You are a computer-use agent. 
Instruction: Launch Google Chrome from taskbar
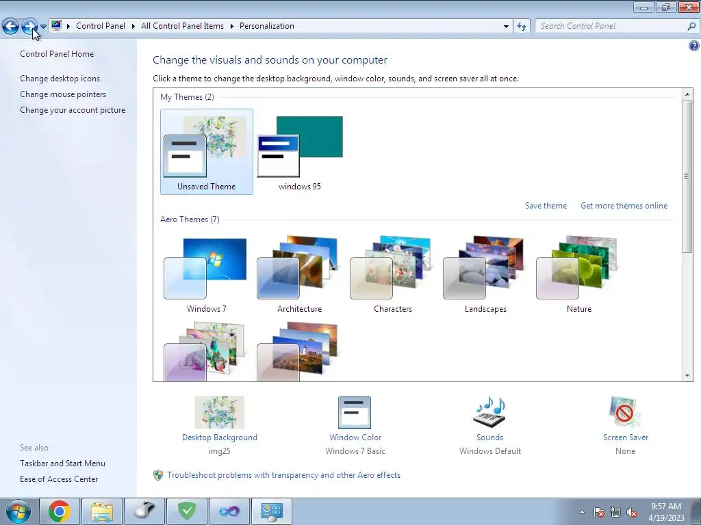[x=60, y=511]
